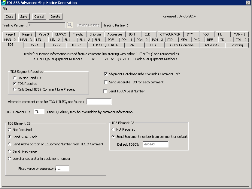This screenshot has width=252, height=189.
Task: Choose Only Send TD3 if Comment Line Present
Action: 15,89
